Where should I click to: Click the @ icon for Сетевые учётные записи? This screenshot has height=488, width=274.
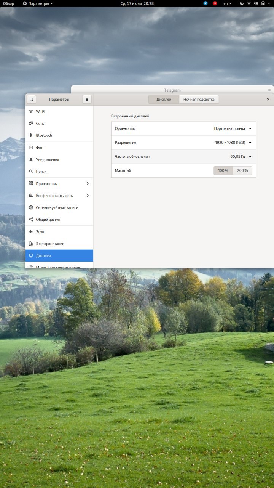[x=31, y=207]
